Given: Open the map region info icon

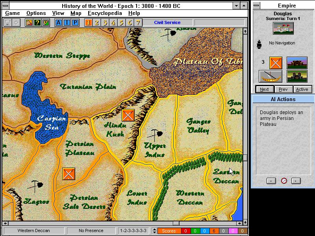Looking at the screenshot, I should pyautogui.click(x=29, y=23).
